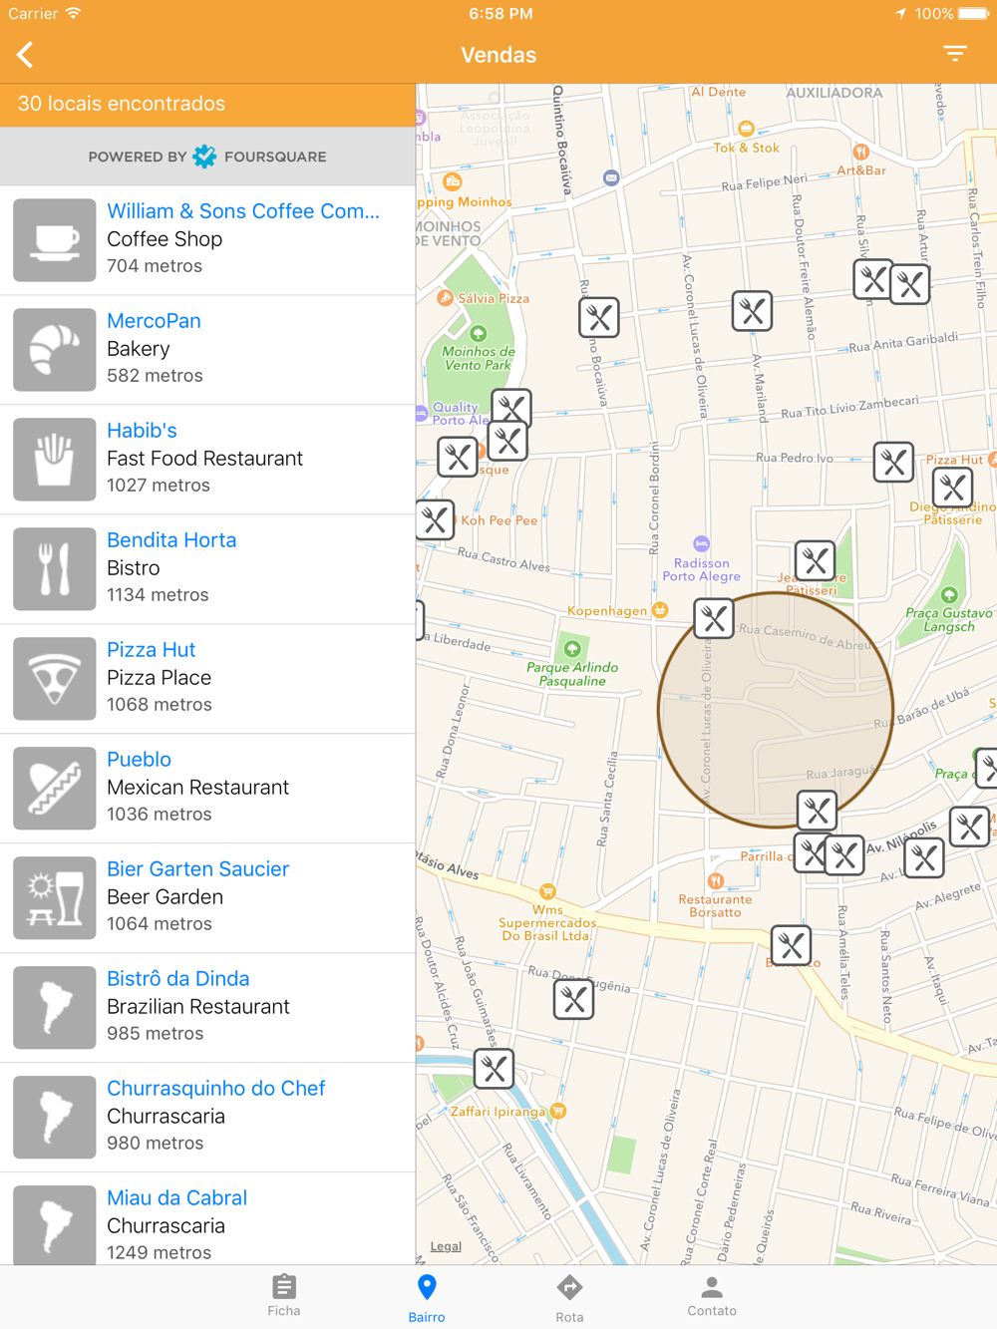Tap Kopenhagen map label
The image size is (997, 1329).
(x=607, y=610)
